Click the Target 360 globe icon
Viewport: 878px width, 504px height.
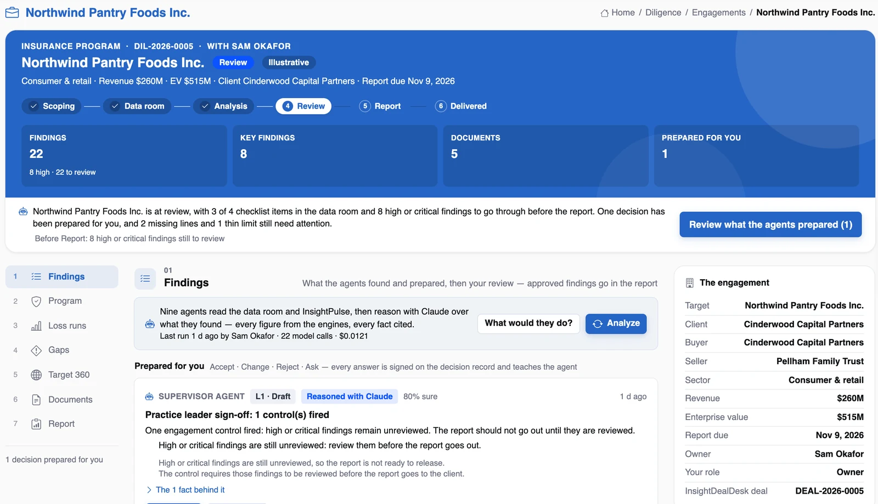(x=36, y=375)
